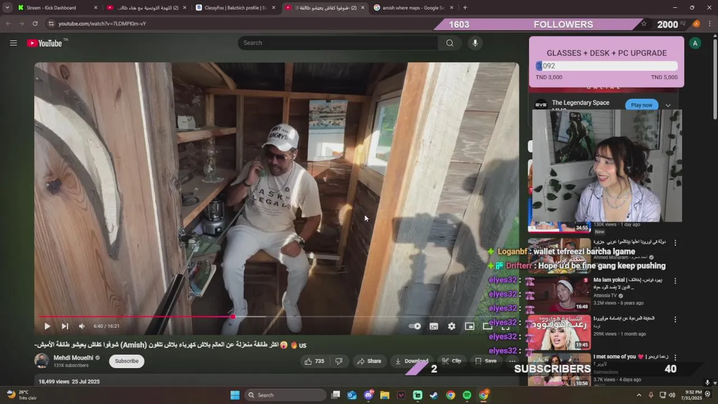Focus the YouTube search input field
718x404 pixels.
tap(338, 43)
